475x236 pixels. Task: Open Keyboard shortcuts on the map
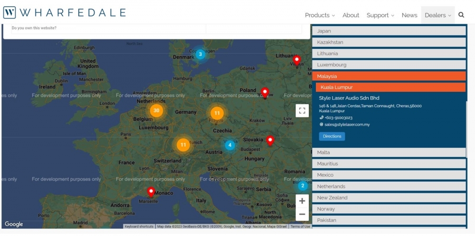pos(139,227)
